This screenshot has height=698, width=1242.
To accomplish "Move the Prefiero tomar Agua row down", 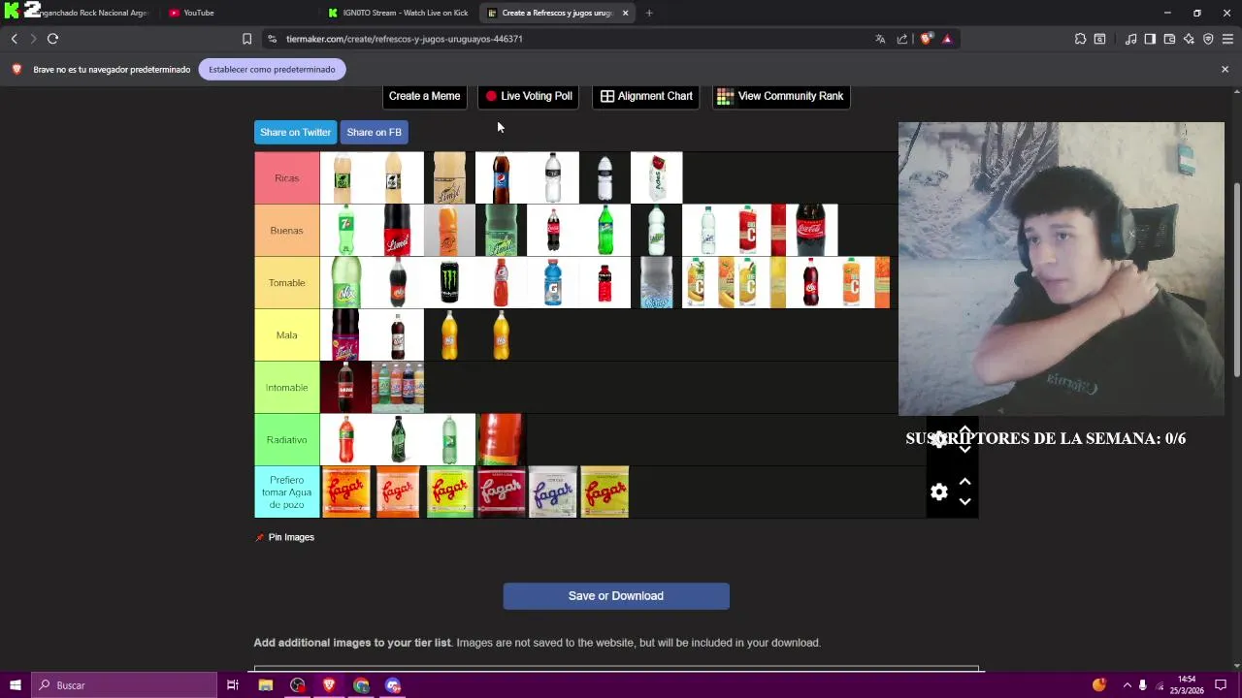I will click(964, 502).
